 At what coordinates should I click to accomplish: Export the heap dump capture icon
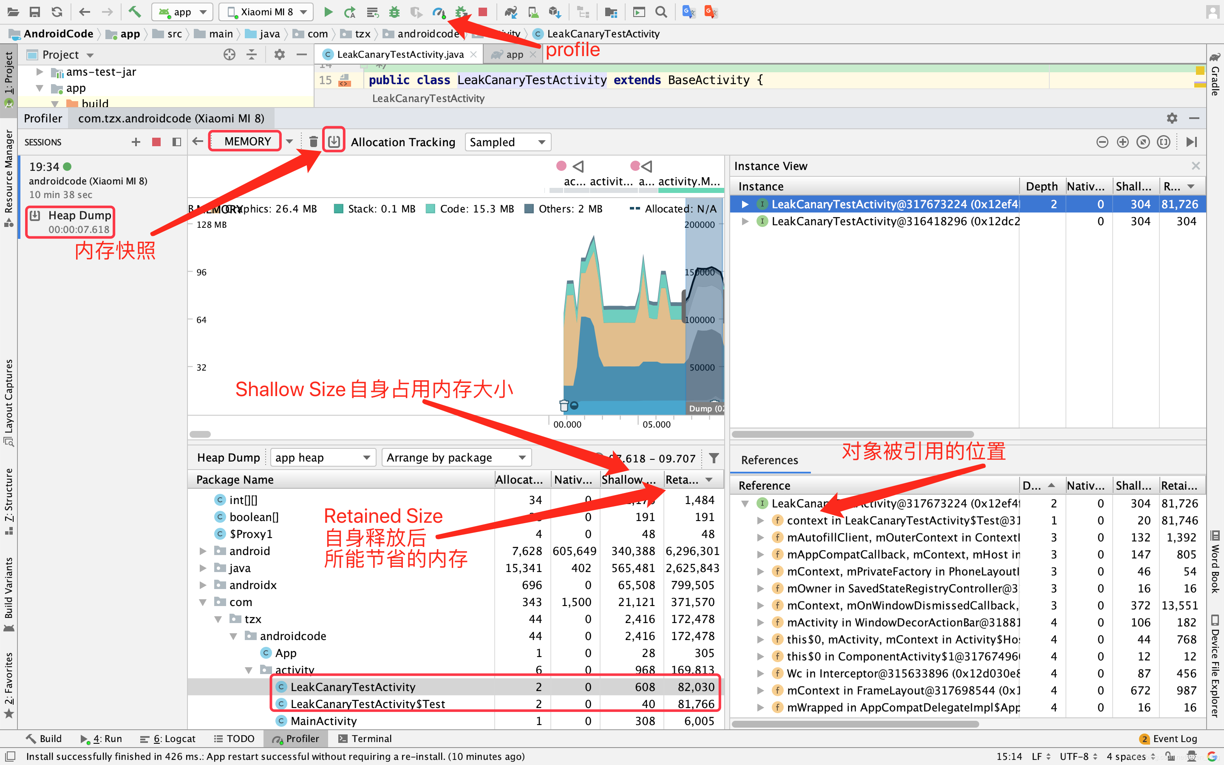pos(333,141)
